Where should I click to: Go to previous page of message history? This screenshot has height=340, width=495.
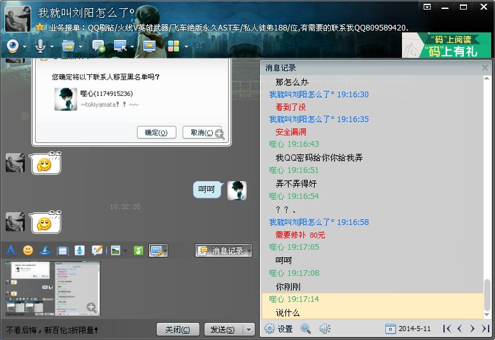click(460, 329)
